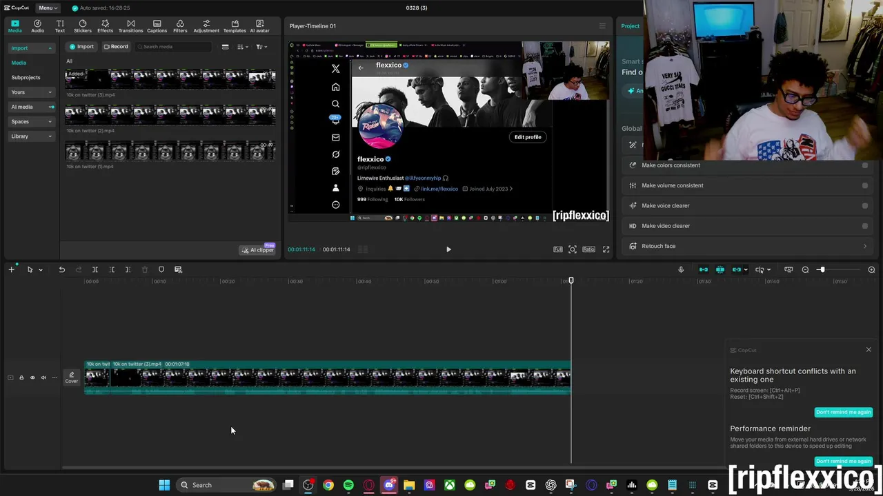Delete left of playhead trim tool
This screenshot has width=883, height=496.
pyautogui.click(x=112, y=269)
